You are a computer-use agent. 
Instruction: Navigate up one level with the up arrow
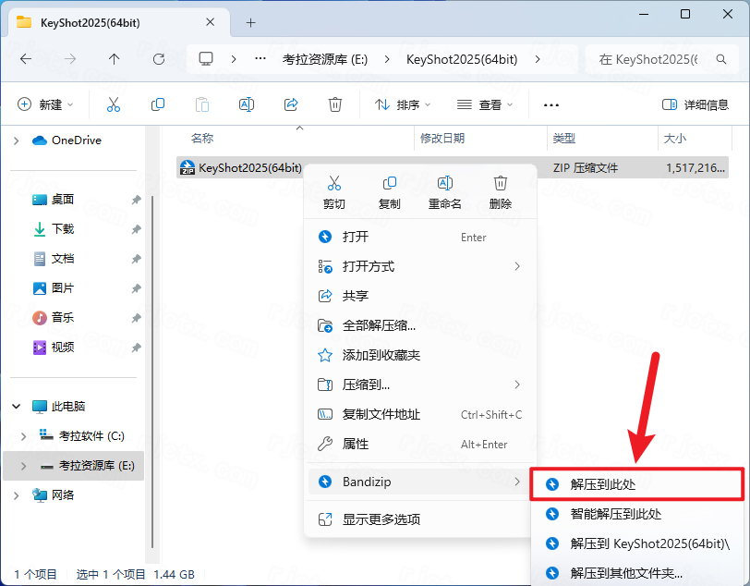[113, 59]
